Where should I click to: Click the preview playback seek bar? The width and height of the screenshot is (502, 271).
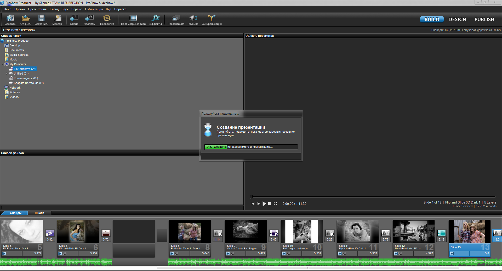click(373, 197)
